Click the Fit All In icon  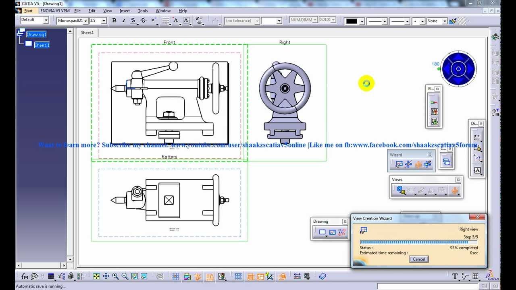click(x=96, y=276)
